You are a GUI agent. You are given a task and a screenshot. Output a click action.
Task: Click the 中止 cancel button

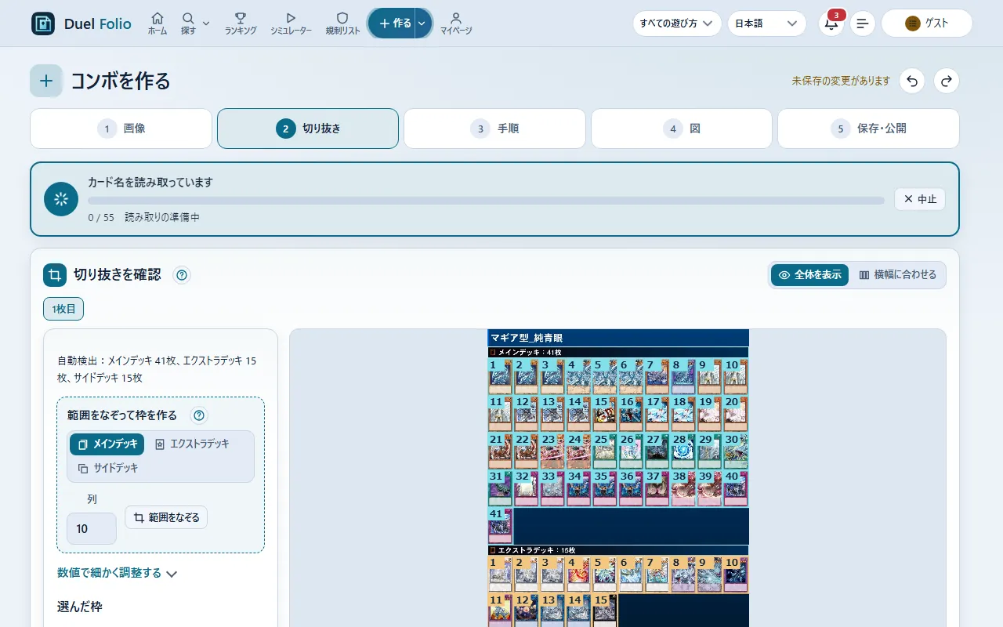pyautogui.click(x=920, y=199)
